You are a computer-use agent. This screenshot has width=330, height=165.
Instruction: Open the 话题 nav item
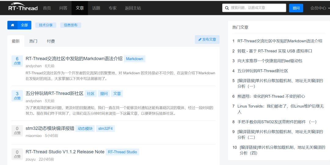click(96, 8)
